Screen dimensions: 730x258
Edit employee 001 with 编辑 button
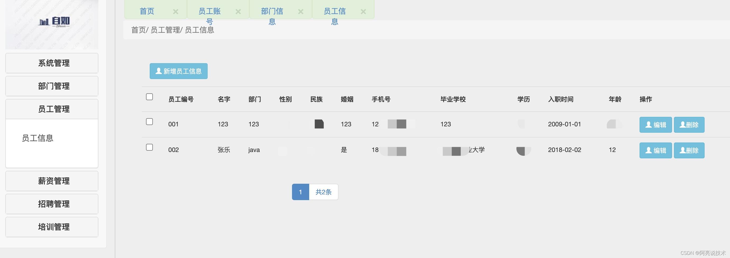655,125
